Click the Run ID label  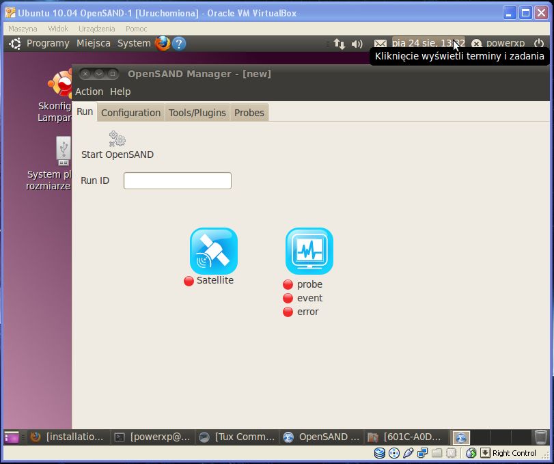point(95,180)
